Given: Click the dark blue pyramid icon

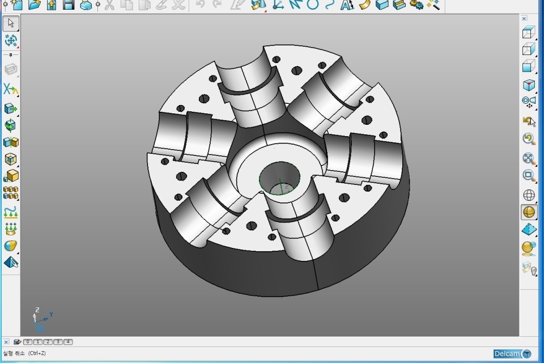Looking at the screenshot, I should click(x=11, y=262).
